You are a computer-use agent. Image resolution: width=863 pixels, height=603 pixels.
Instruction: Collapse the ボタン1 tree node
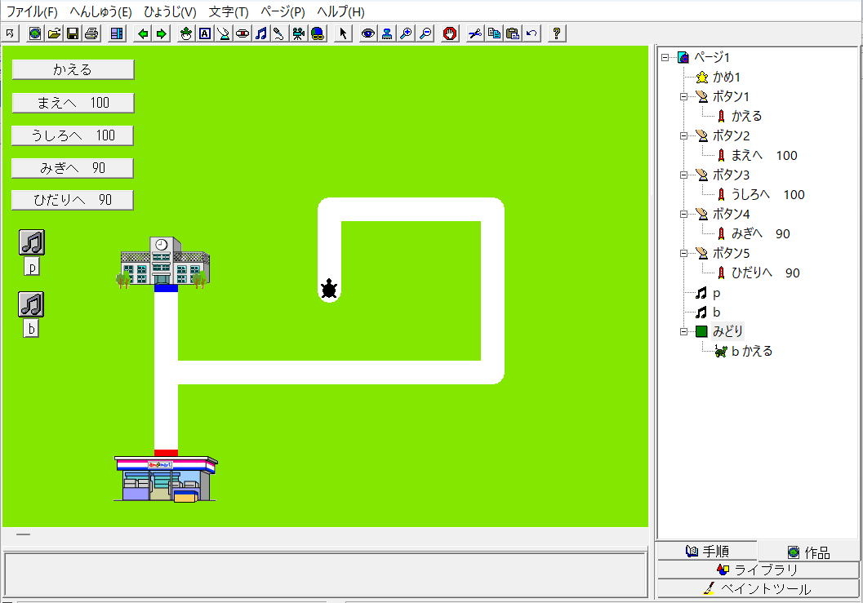click(x=683, y=96)
